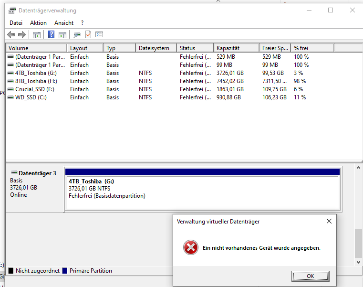Select the 8TB_Toshiba (H:) volume row
Image resolution: width=363 pixels, height=287 pixels.
pyautogui.click(x=184, y=81)
